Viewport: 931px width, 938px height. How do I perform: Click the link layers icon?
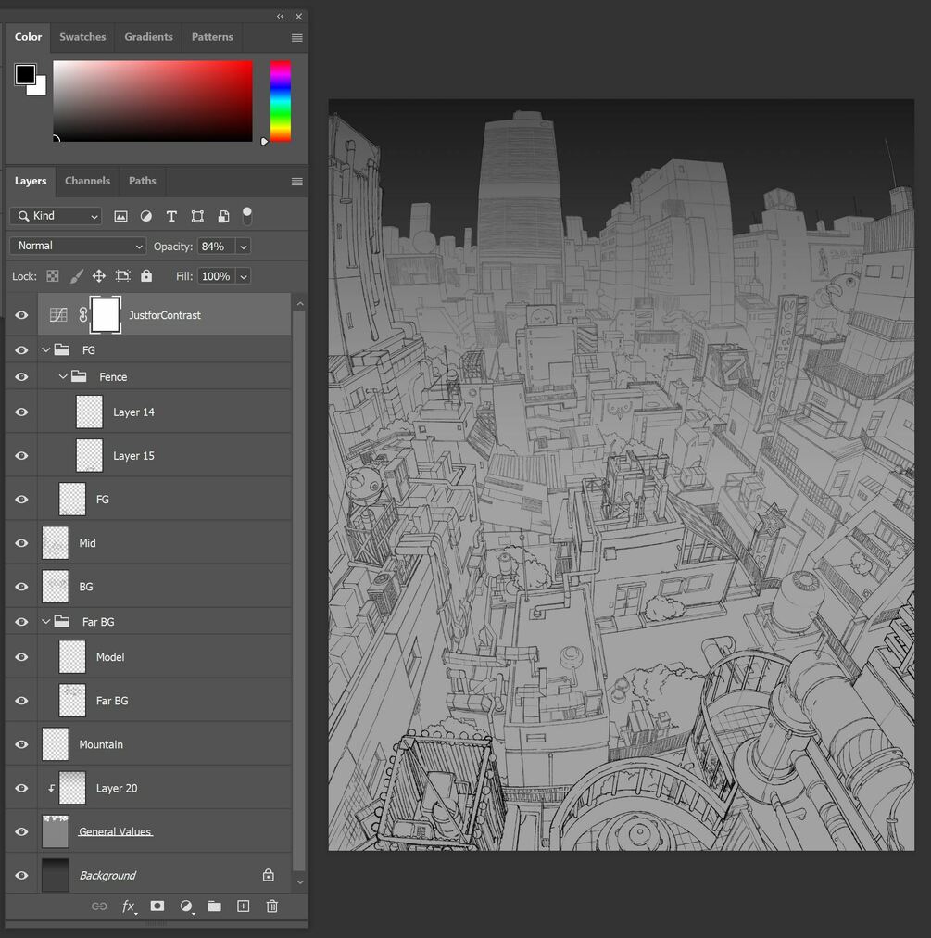99,906
